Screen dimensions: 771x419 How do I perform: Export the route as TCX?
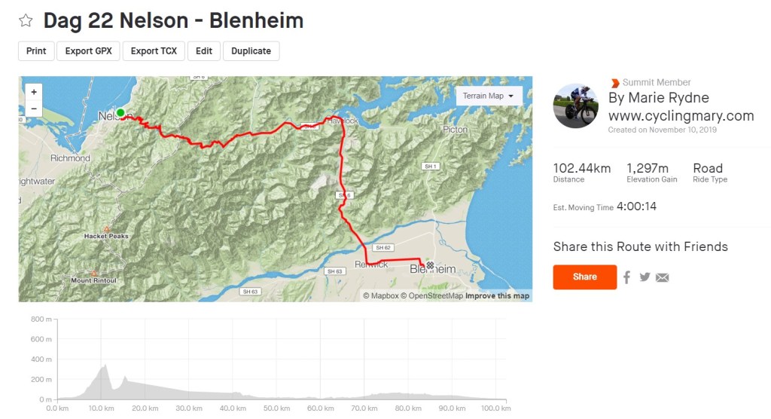[154, 51]
